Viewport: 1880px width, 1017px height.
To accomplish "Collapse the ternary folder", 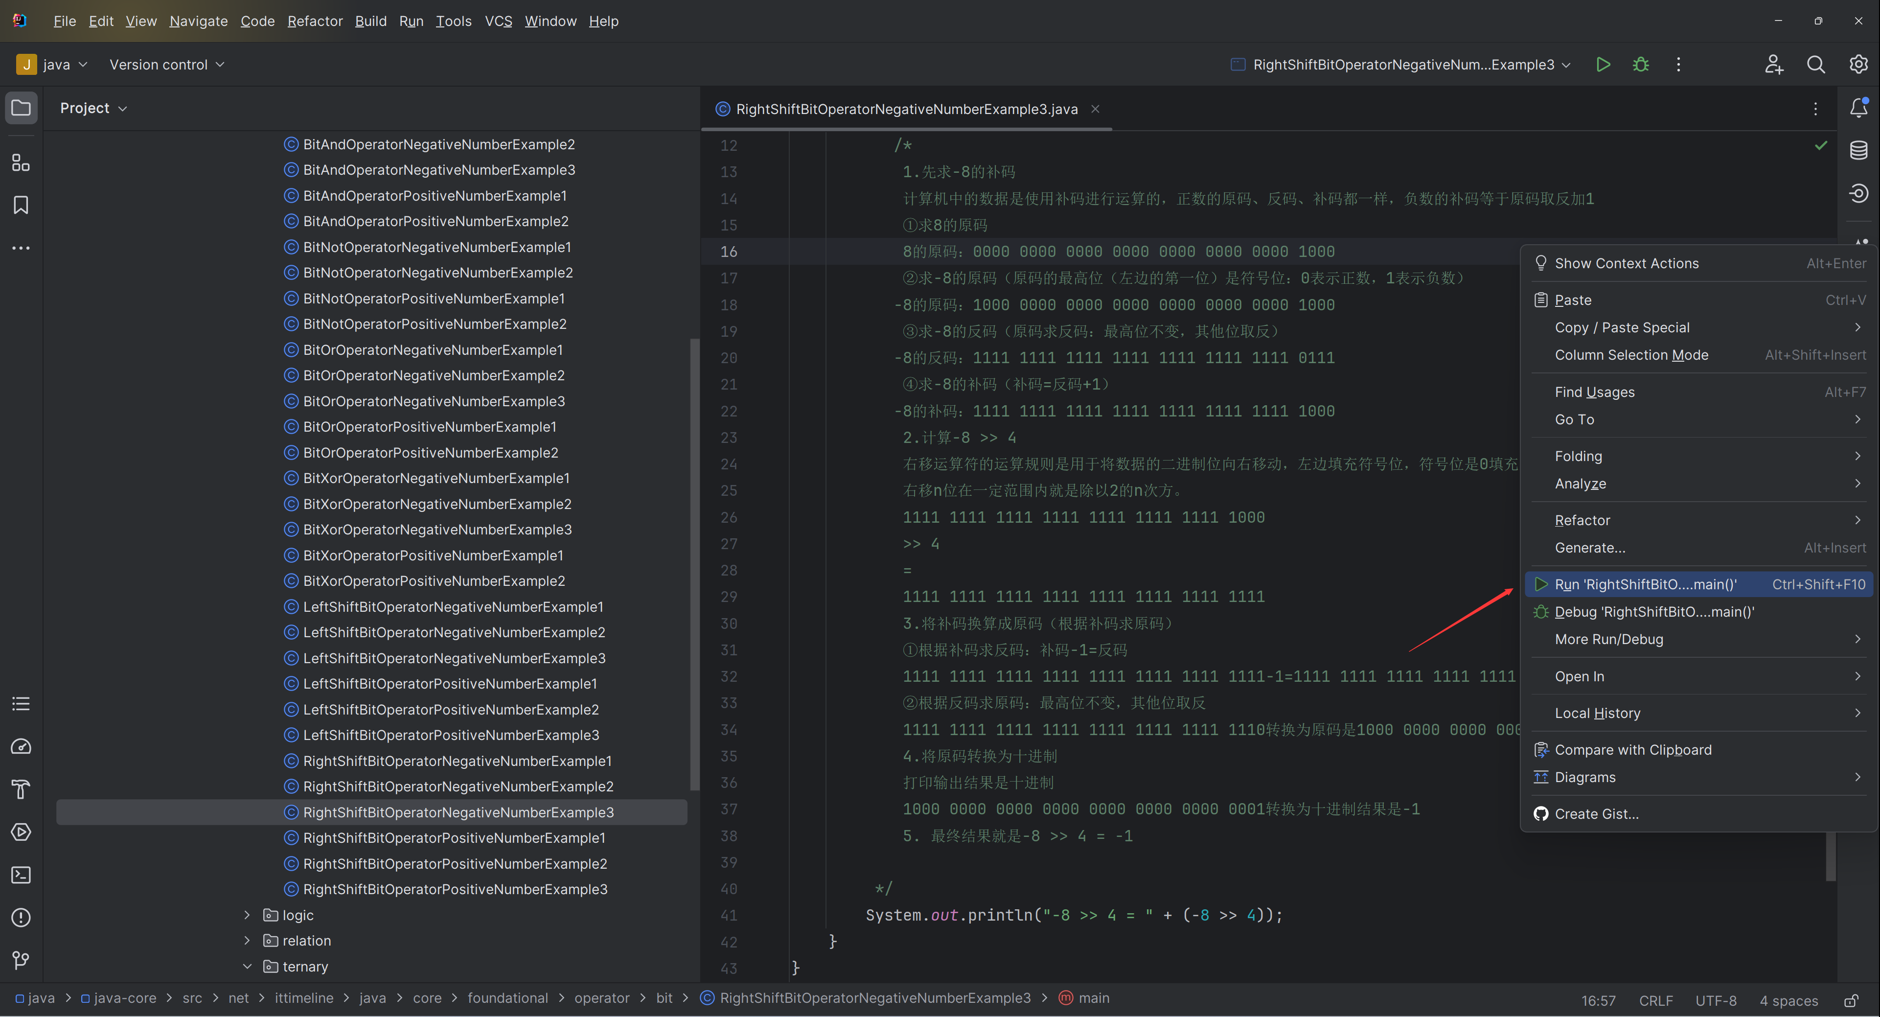I will pyautogui.click(x=247, y=966).
